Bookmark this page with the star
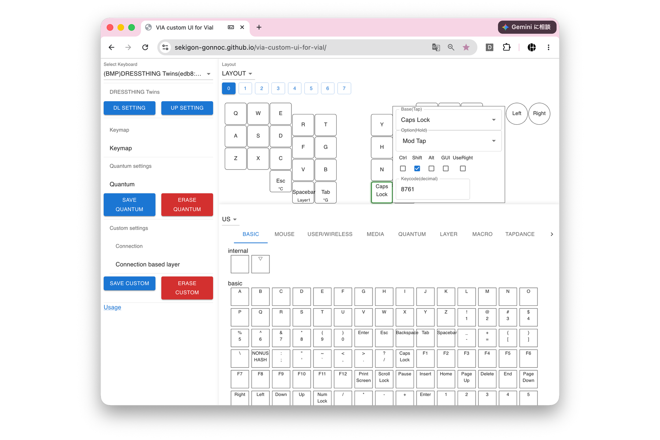This screenshot has height=440, width=660. click(466, 47)
